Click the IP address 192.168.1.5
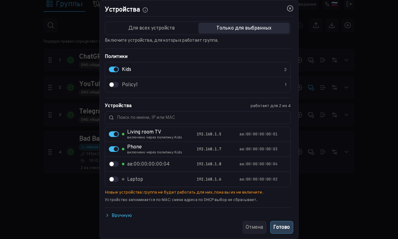Image resolution: width=398 pixels, height=239 pixels. coord(209,134)
